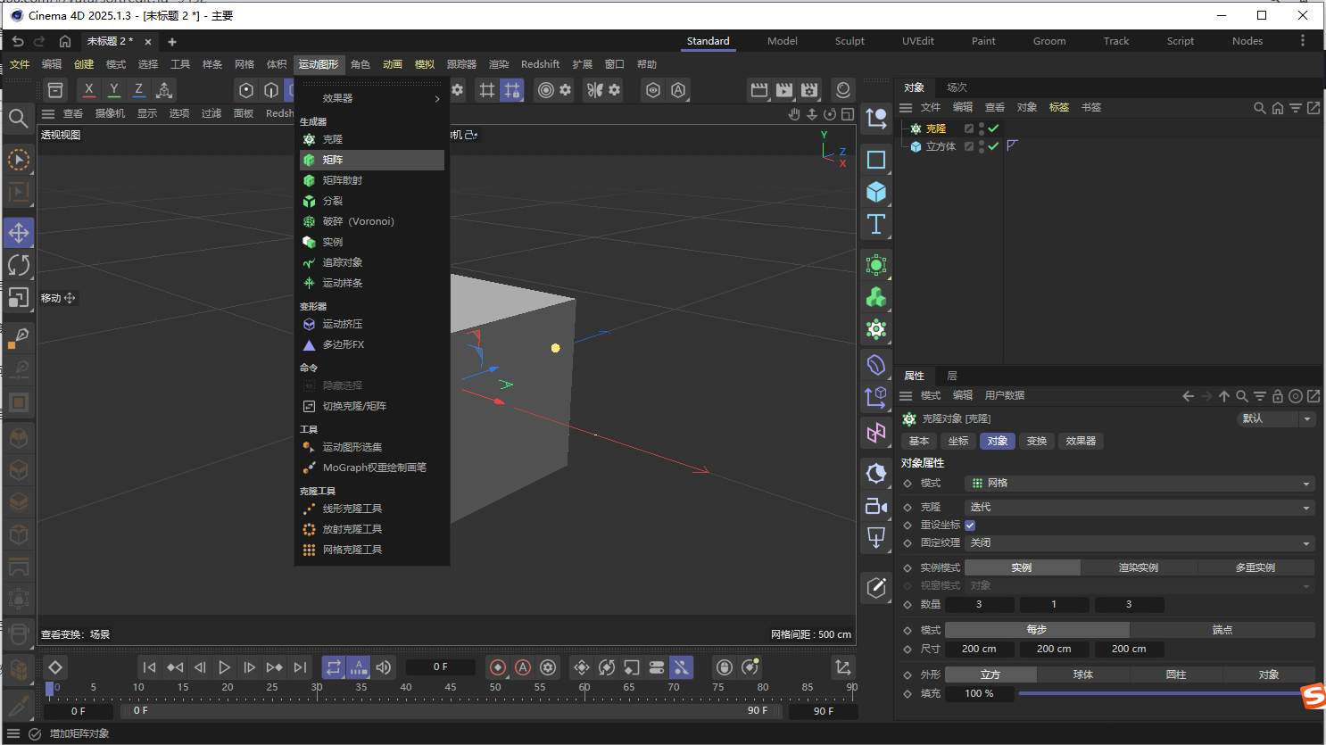Open the Redshift menu
Screen dimensions: 1326x745
coord(540,64)
